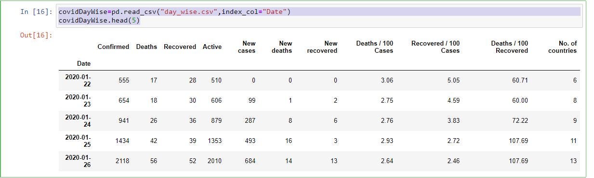Click Deaths per 100 Cases value 3.06
594x178 pixels.
[387, 81]
